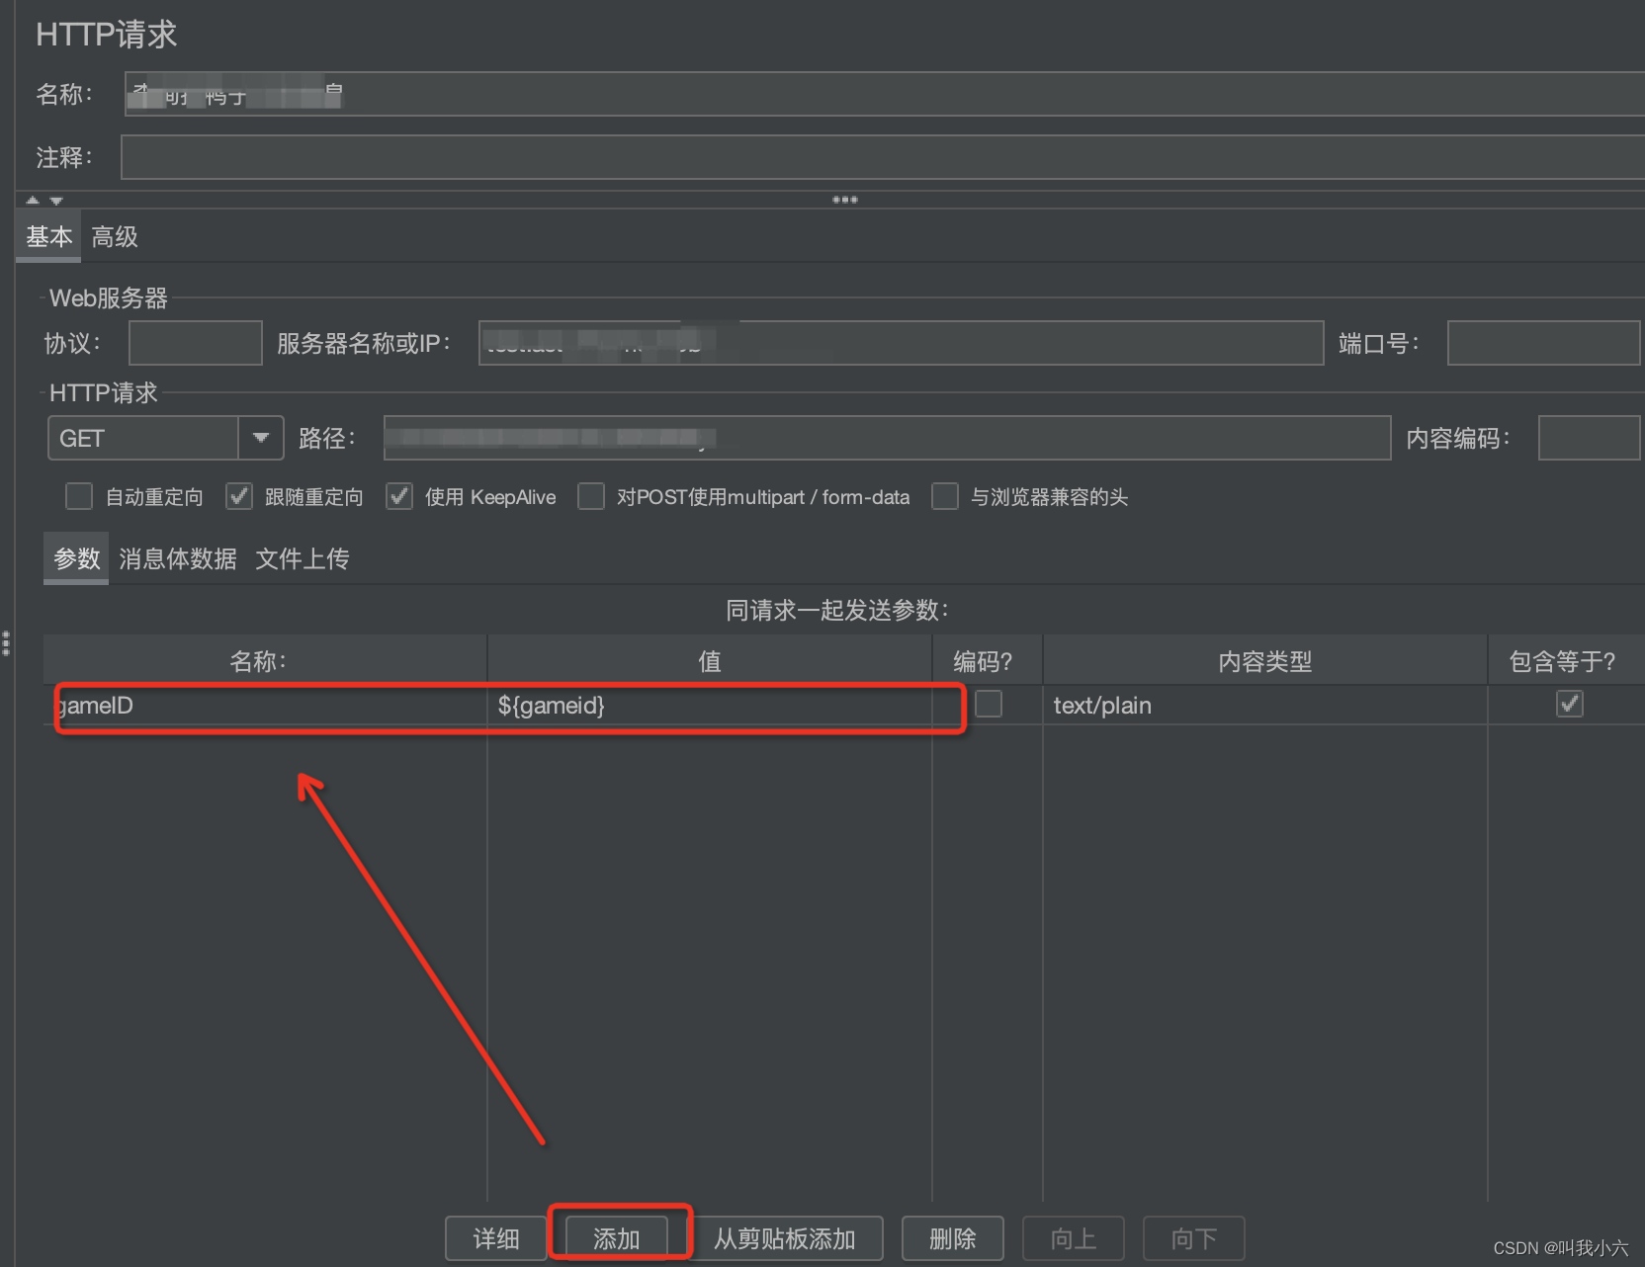Click the 名称: column header
Screen dimensions: 1645x1267
pos(266,660)
